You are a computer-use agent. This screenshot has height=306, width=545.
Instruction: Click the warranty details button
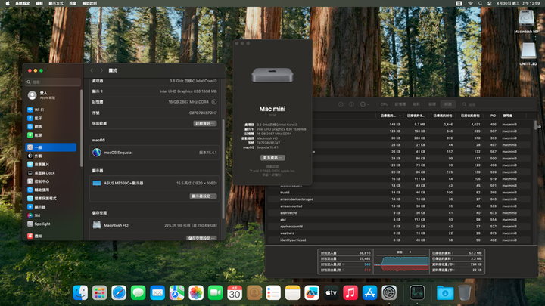pyautogui.click(x=204, y=123)
